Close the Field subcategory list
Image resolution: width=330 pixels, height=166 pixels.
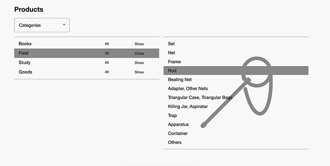139,53
